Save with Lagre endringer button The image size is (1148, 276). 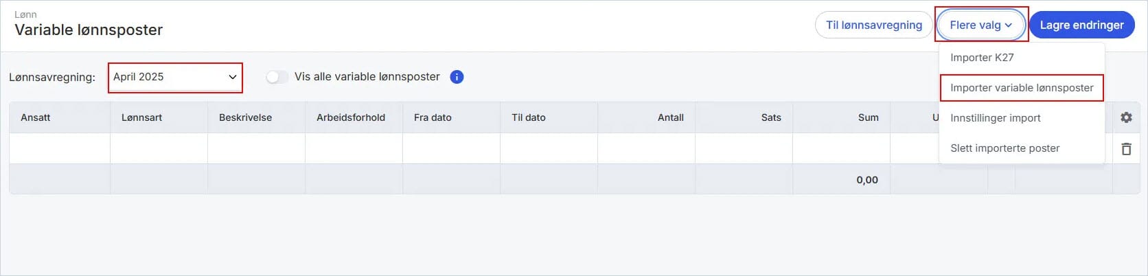[1081, 25]
